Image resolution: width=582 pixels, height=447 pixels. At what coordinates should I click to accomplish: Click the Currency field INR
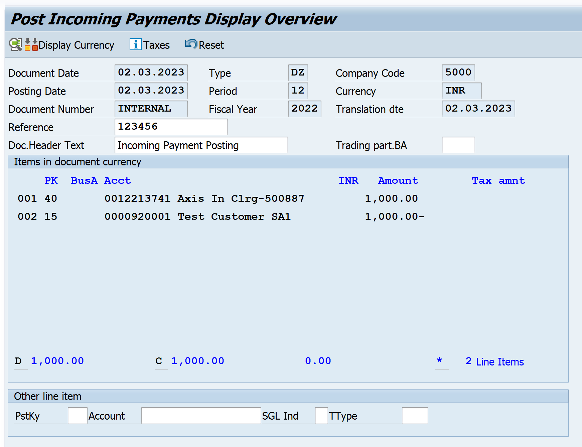tap(462, 91)
